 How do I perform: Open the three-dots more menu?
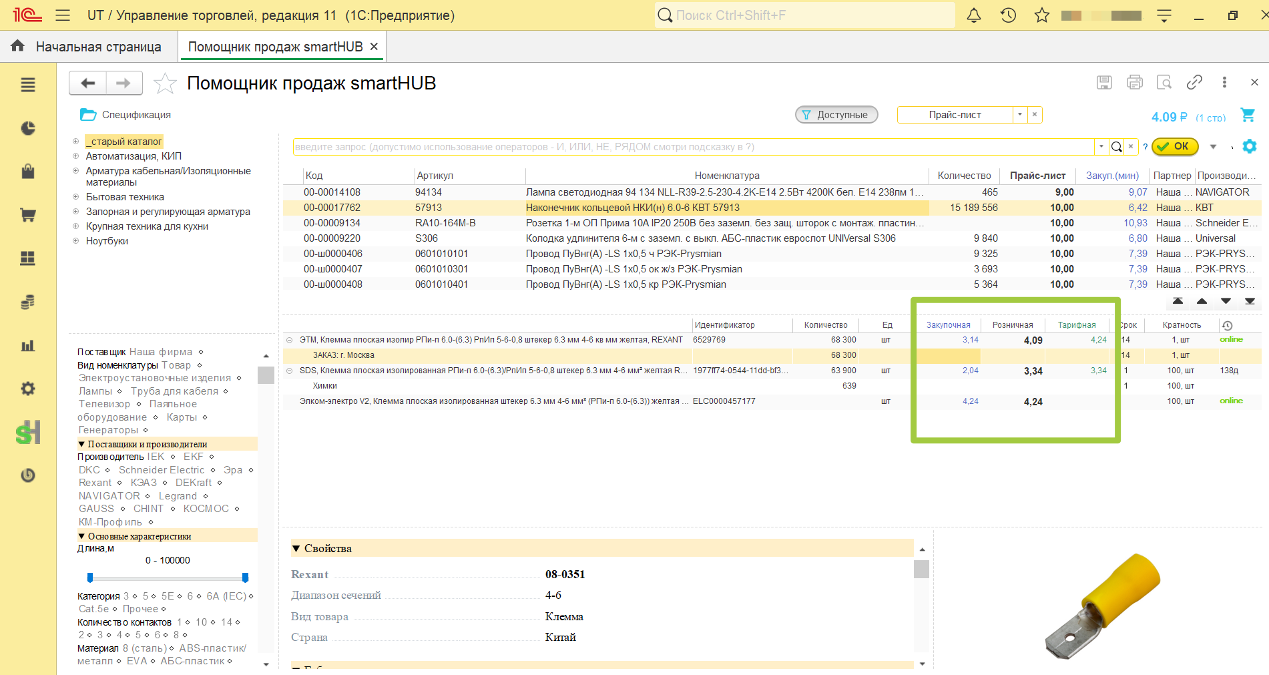coord(1224,82)
